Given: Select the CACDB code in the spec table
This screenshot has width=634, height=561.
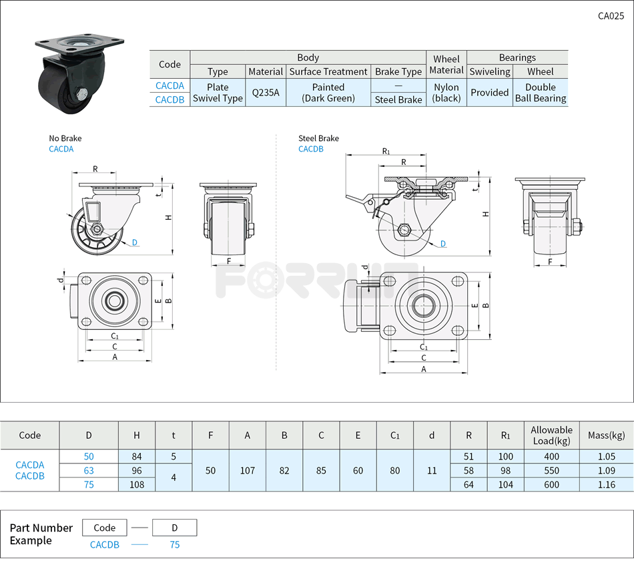Looking at the screenshot, I should 169,100.
